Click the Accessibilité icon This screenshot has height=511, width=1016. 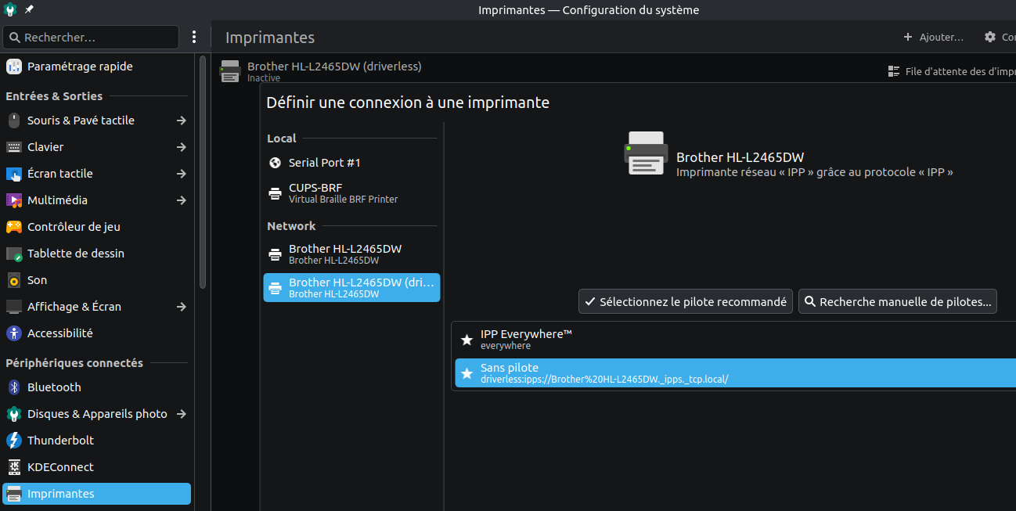14,333
